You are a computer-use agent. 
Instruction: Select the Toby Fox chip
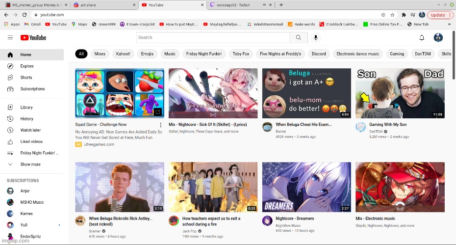pos(241,54)
